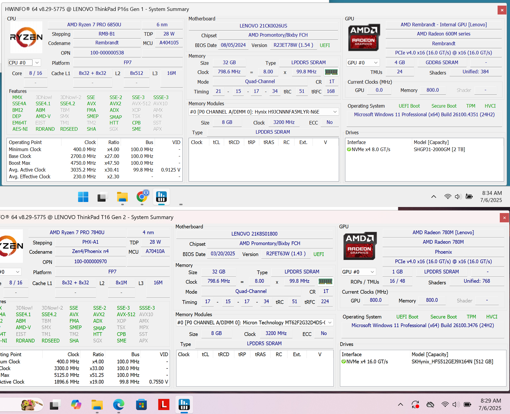Open CPU #0 selector in P16s window
This screenshot has width=510, height=414.
tap(24, 63)
